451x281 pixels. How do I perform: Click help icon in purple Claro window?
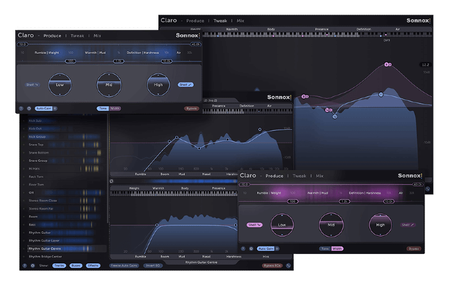(x=244, y=248)
